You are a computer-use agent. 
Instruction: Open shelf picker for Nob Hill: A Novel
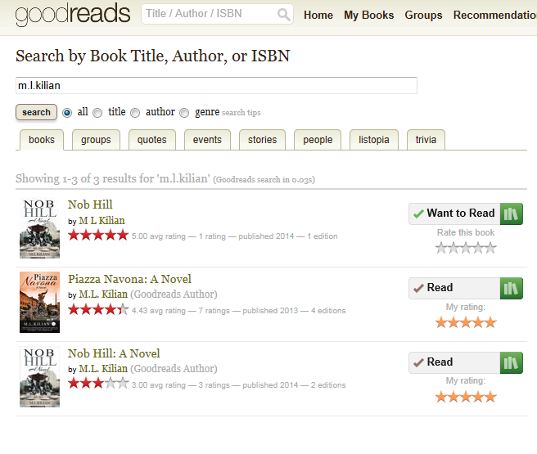point(512,362)
